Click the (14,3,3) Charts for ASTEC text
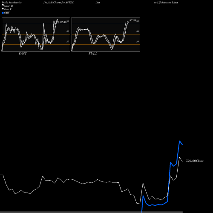 coord(59,3)
